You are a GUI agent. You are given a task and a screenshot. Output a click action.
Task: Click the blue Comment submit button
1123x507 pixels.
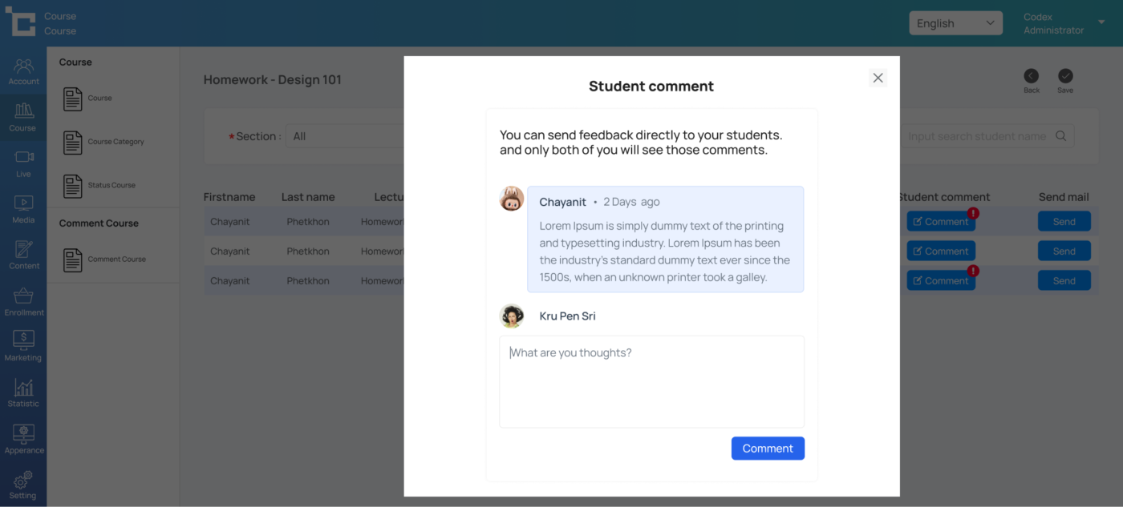(768, 449)
